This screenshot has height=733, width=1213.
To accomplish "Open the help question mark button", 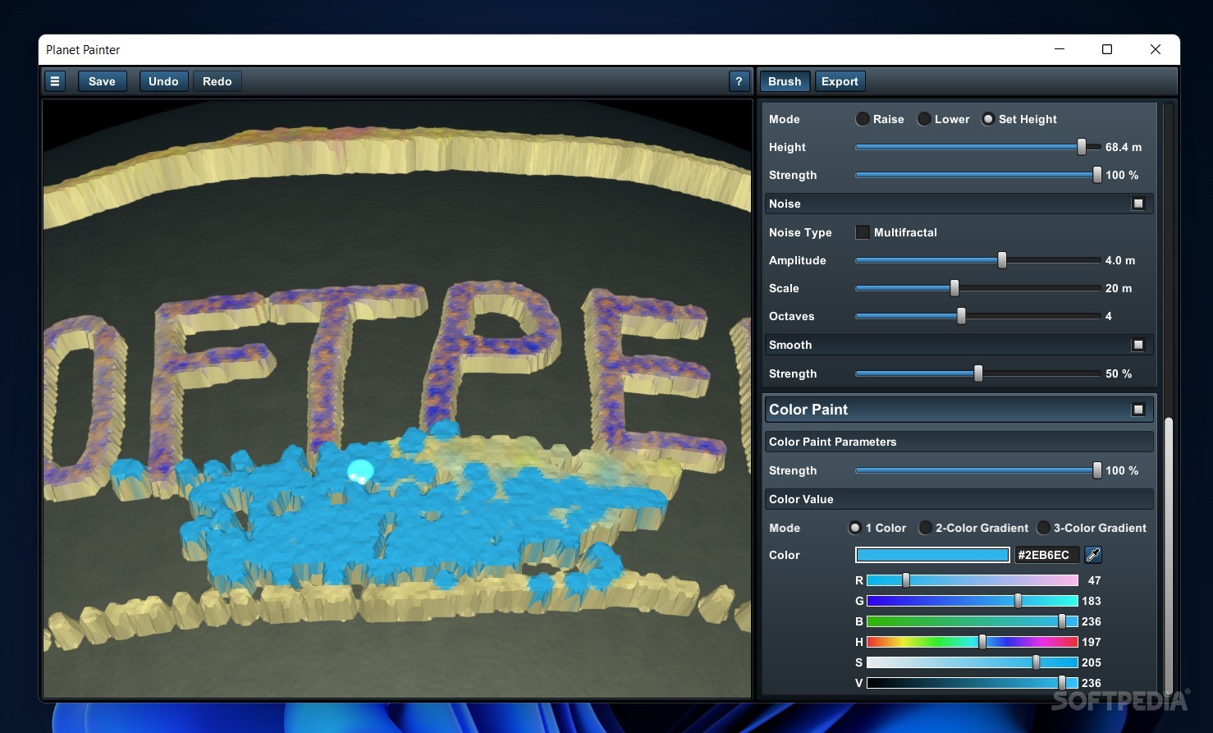I will tap(739, 81).
